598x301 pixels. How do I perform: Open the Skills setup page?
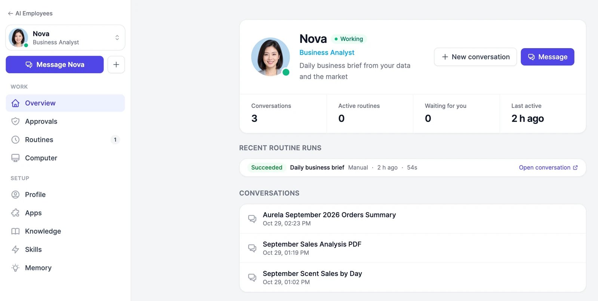[x=65, y=249]
